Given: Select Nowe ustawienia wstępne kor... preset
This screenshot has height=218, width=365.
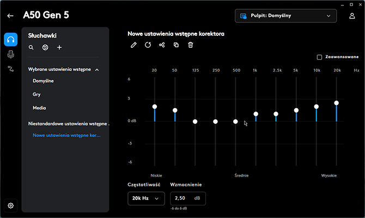Looking at the screenshot, I should point(66,135).
